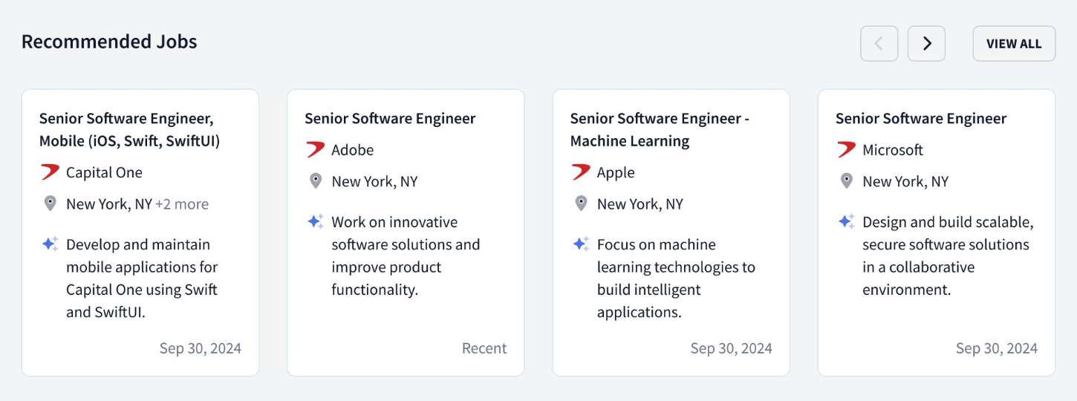This screenshot has width=1077, height=401.
Task: Click the logo icon beside Apple
Action: click(581, 172)
